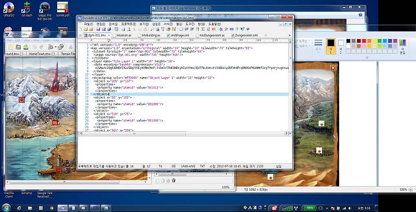Pick the purple palette swatch in Paint
This screenshot has width=416, height=212.
395,41
